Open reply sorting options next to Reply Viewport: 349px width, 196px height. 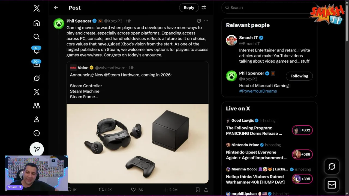pos(204,8)
